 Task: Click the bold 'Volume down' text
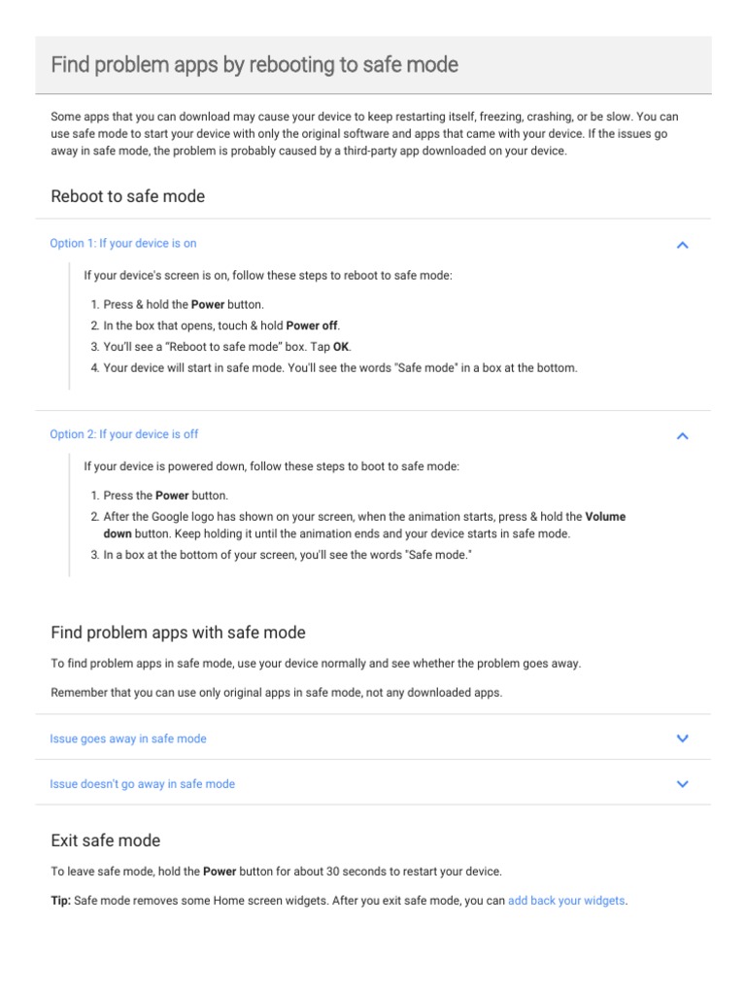coord(605,517)
